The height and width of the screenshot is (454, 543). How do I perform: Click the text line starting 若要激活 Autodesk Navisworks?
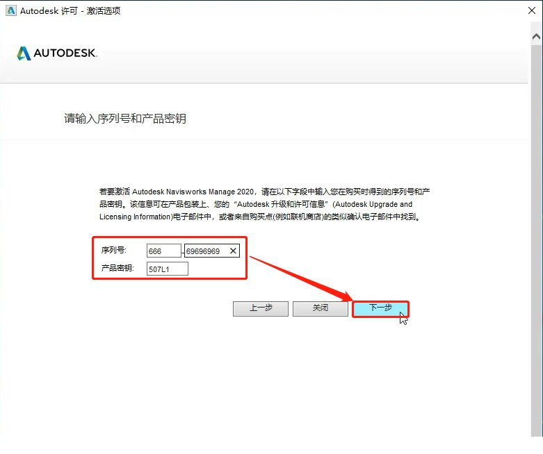pos(265,192)
